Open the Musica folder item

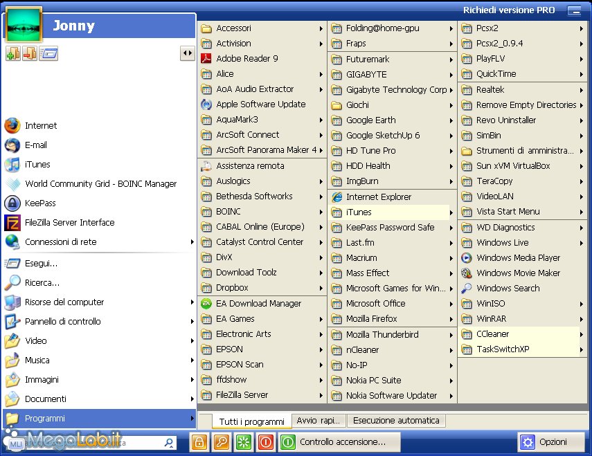100,361
